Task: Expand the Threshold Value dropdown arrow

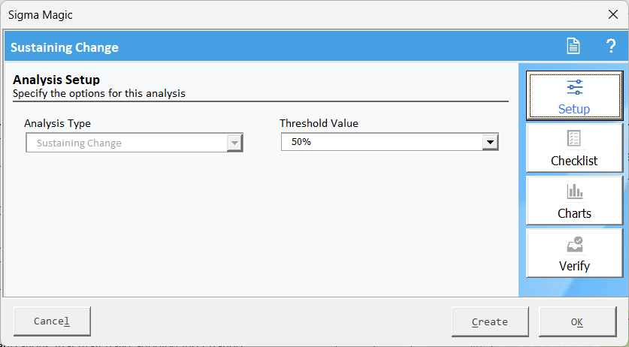Action: 490,142
